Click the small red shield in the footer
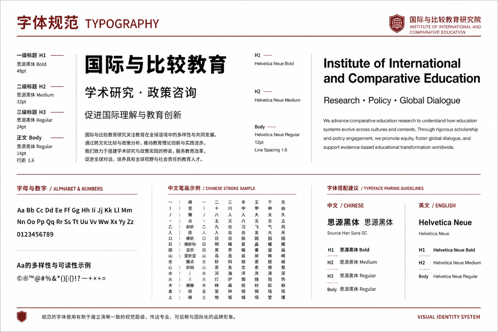 click(x=22, y=317)
